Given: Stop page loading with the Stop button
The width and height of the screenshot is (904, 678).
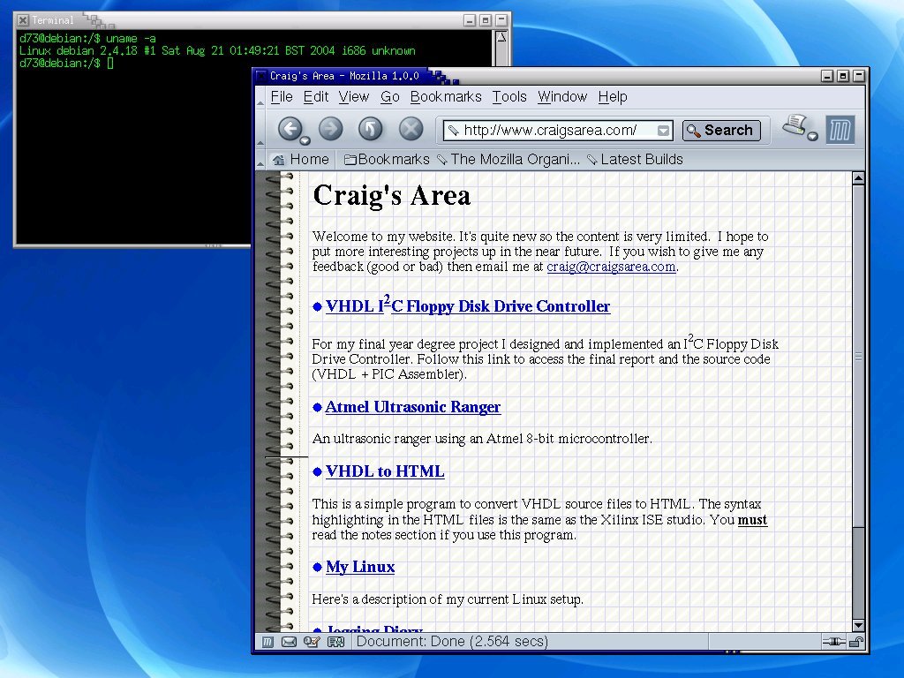Looking at the screenshot, I should pos(411,129).
